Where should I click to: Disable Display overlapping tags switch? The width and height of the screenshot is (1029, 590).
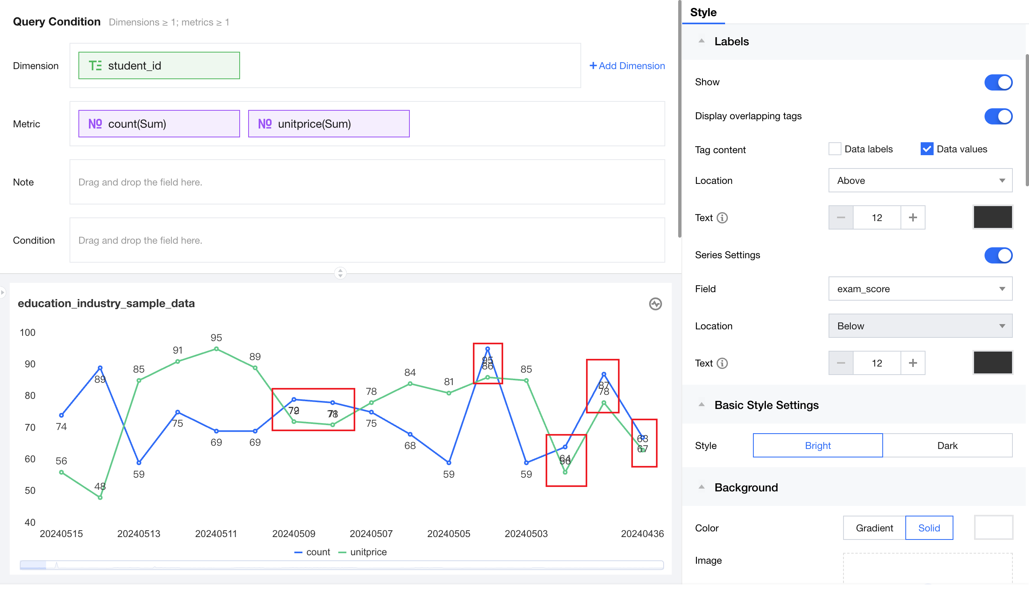(998, 116)
